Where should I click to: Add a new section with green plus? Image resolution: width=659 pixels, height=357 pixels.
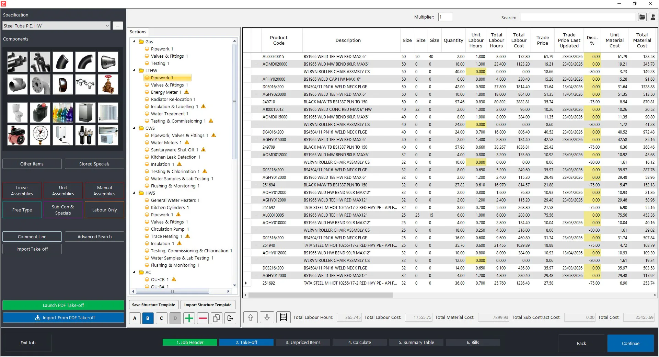point(189,318)
